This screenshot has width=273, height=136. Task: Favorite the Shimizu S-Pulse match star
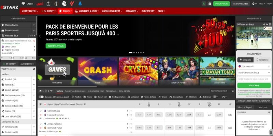coord(41,128)
